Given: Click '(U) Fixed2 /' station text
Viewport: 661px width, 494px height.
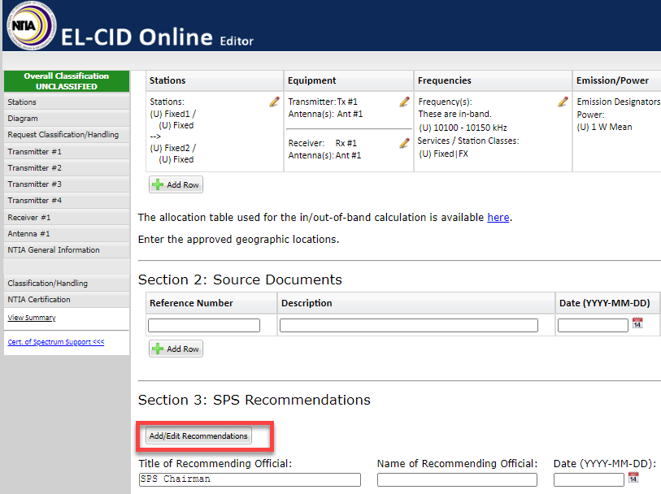Looking at the screenshot, I should pyautogui.click(x=173, y=148).
